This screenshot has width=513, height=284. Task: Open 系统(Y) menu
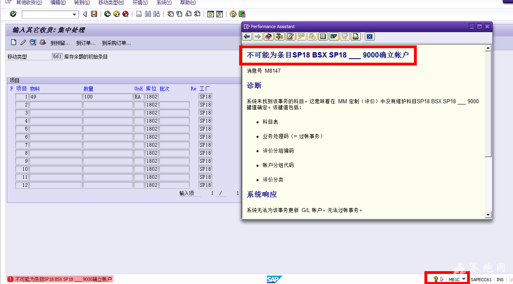point(164,2)
